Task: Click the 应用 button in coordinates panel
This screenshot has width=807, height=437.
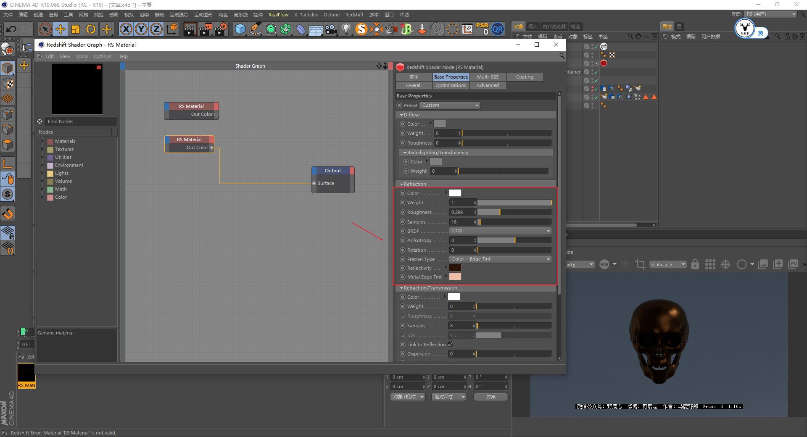Action: (490, 397)
